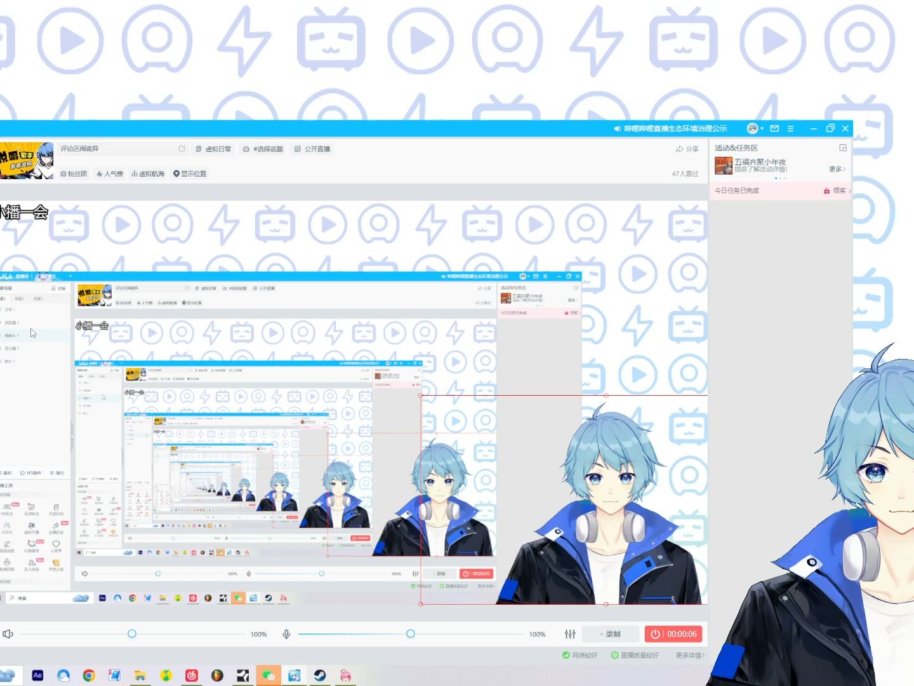Open the 虚拟航海 tab
The height and width of the screenshot is (686, 914).
[148, 173]
